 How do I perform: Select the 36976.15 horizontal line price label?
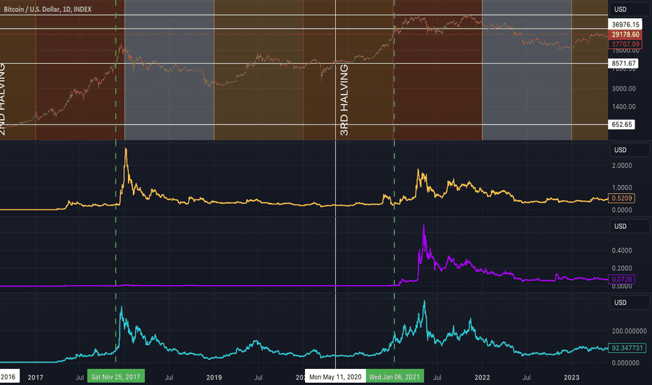point(625,24)
